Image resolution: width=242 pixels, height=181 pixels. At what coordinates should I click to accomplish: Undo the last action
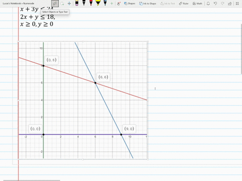[215, 4]
